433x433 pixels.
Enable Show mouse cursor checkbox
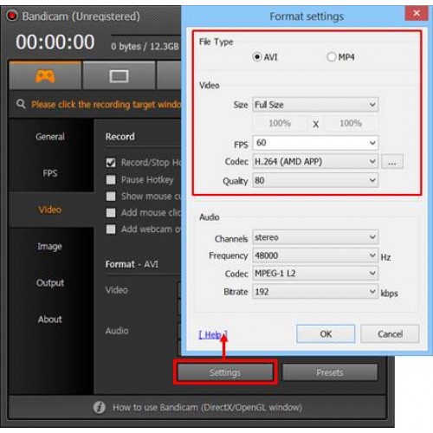[111, 197]
